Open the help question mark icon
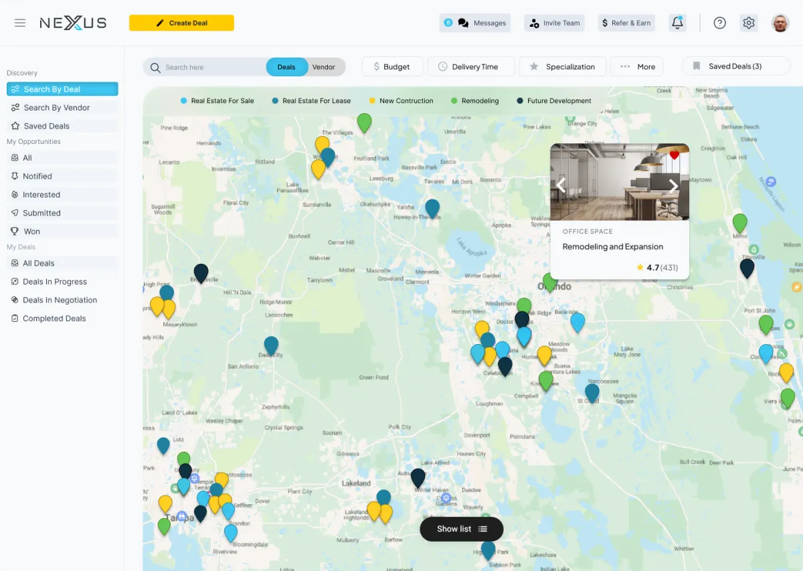This screenshot has width=803, height=571. click(x=719, y=23)
